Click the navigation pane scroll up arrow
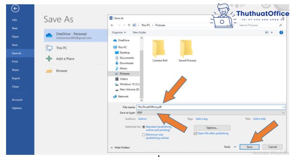The width and height of the screenshot is (293, 157). (x=142, y=38)
